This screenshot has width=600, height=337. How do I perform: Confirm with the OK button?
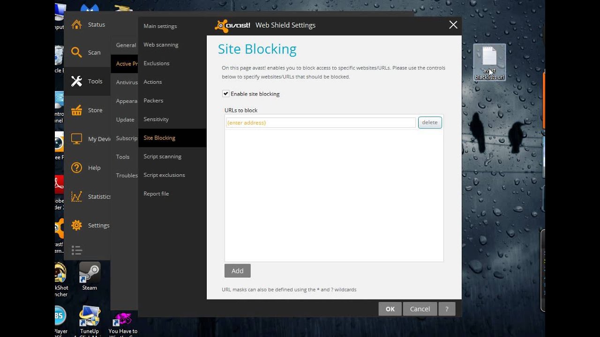[x=390, y=308]
